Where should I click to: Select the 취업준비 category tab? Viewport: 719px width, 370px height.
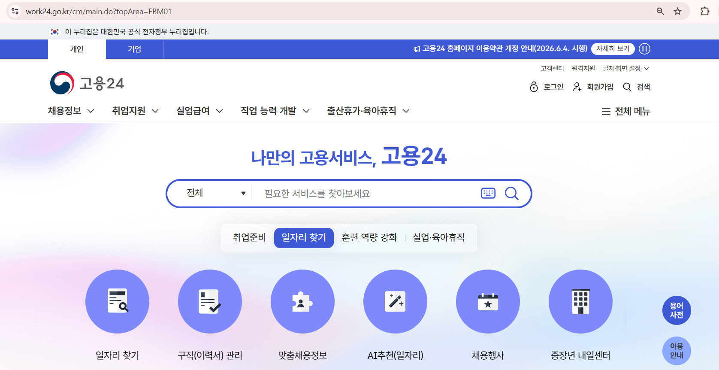249,237
